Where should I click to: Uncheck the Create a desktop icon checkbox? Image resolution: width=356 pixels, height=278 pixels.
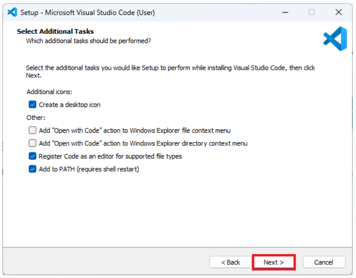[32, 105]
